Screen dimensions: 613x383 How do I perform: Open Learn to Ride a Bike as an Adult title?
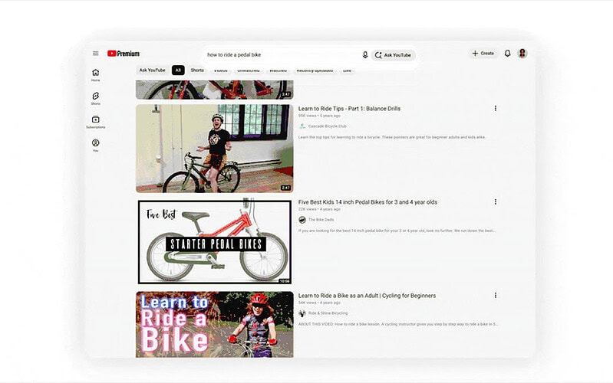tap(367, 296)
